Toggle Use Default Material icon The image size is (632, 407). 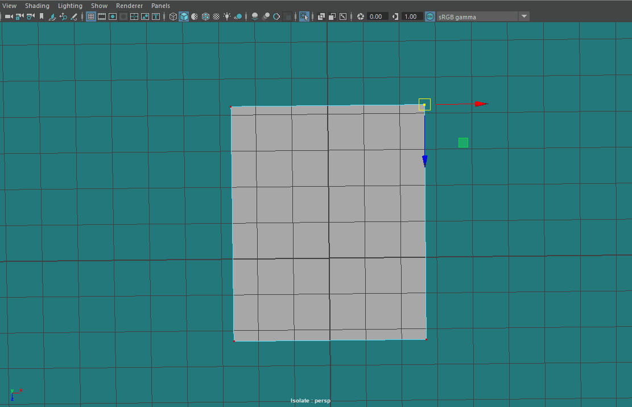pos(195,17)
